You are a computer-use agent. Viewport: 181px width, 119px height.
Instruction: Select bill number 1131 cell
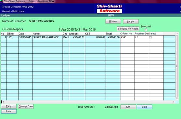12,37
